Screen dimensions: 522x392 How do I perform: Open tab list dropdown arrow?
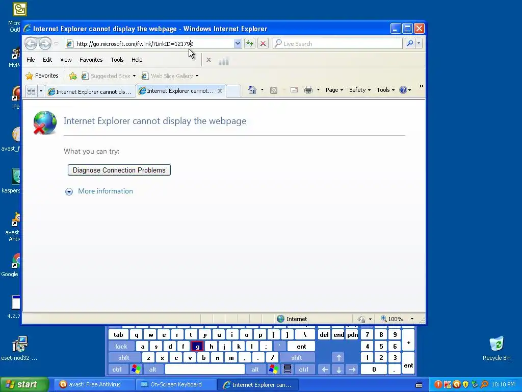[41, 91]
